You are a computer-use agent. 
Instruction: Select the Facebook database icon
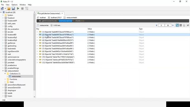click(6, 18)
